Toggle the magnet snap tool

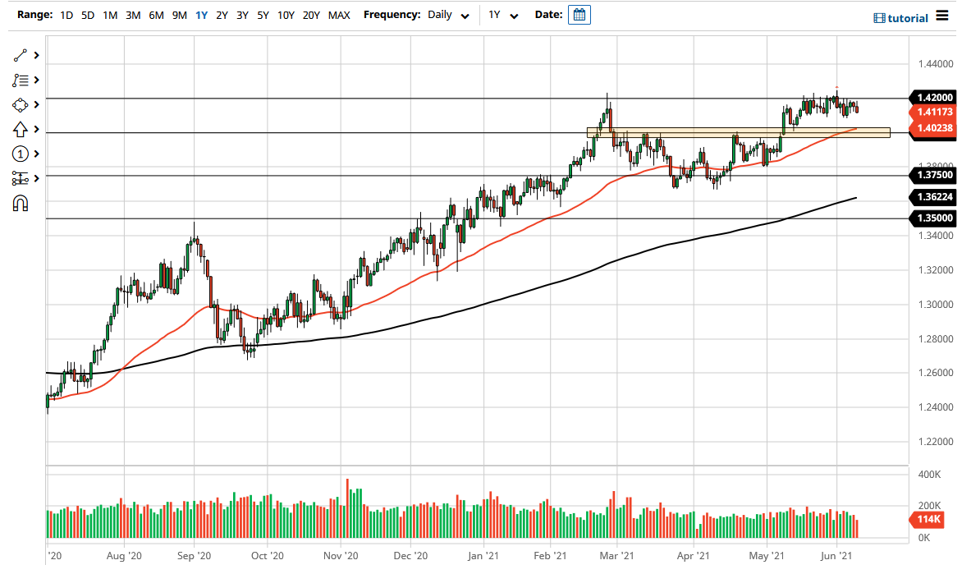pos(21,203)
